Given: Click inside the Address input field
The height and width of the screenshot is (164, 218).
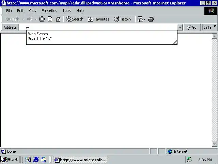Looking at the screenshot, I should coord(98,27).
